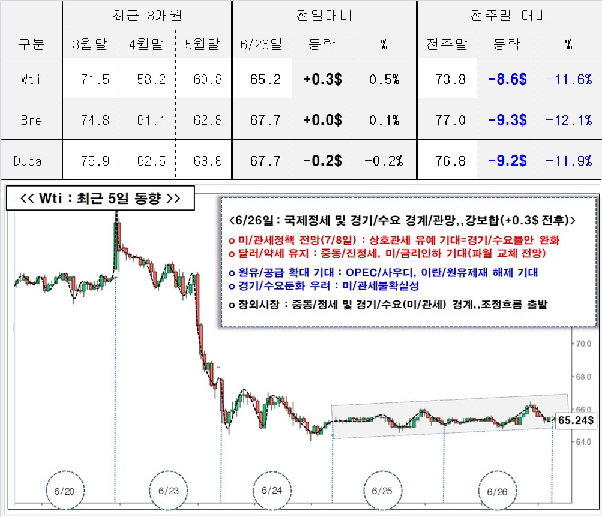Click Bre daily percent 0.1%
The width and height of the screenshot is (602, 517).
click(384, 120)
